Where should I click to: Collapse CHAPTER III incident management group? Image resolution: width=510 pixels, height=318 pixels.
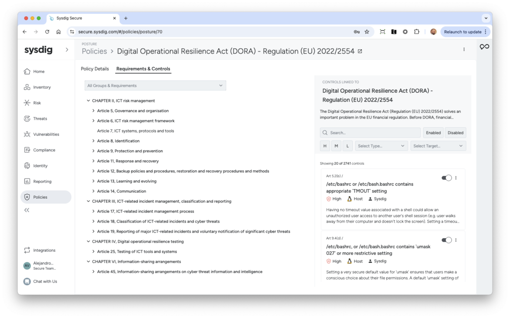coord(88,201)
